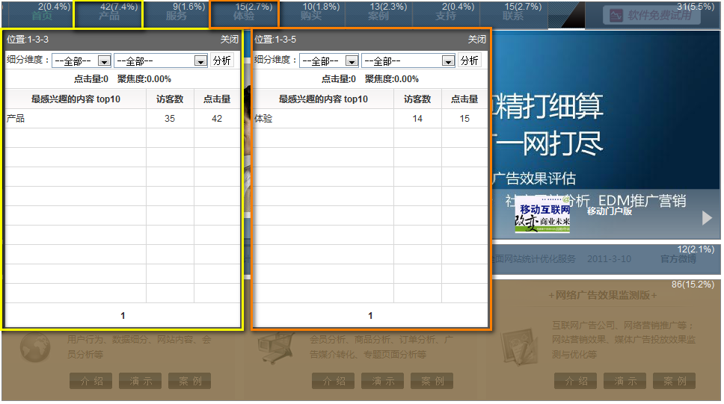Open the 购买 navigation tab
The width and height of the screenshot is (724, 404).
click(311, 16)
